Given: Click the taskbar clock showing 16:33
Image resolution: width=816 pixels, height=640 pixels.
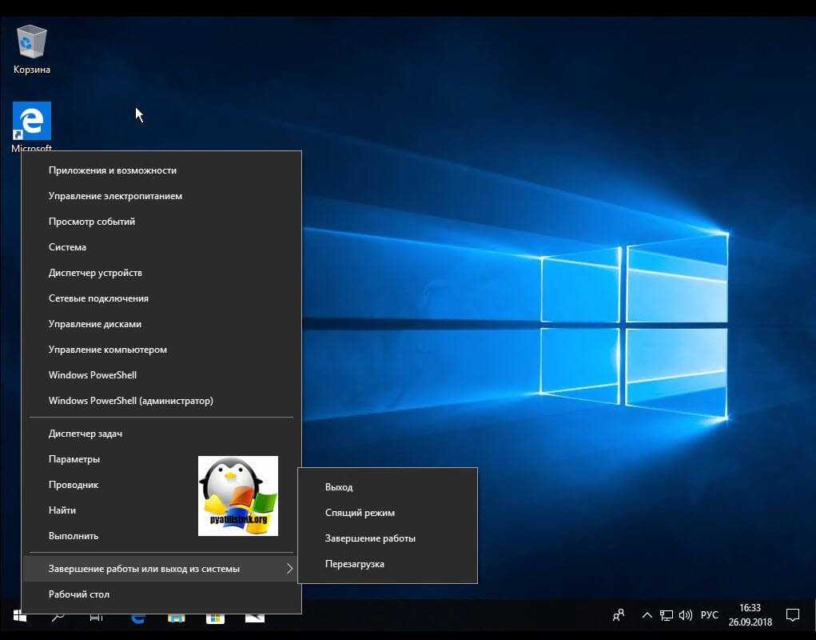Looking at the screenshot, I should pyautogui.click(x=750, y=615).
